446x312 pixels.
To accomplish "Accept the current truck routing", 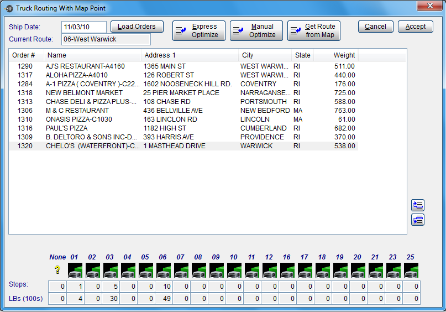I will 415,27.
